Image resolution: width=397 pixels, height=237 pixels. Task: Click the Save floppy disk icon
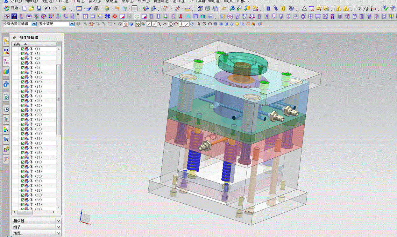[x=39, y=8]
